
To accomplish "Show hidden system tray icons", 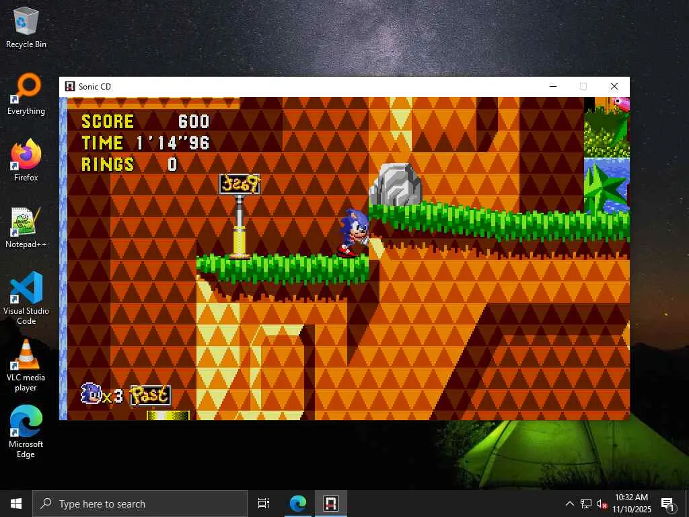I will [x=569, y=504].
